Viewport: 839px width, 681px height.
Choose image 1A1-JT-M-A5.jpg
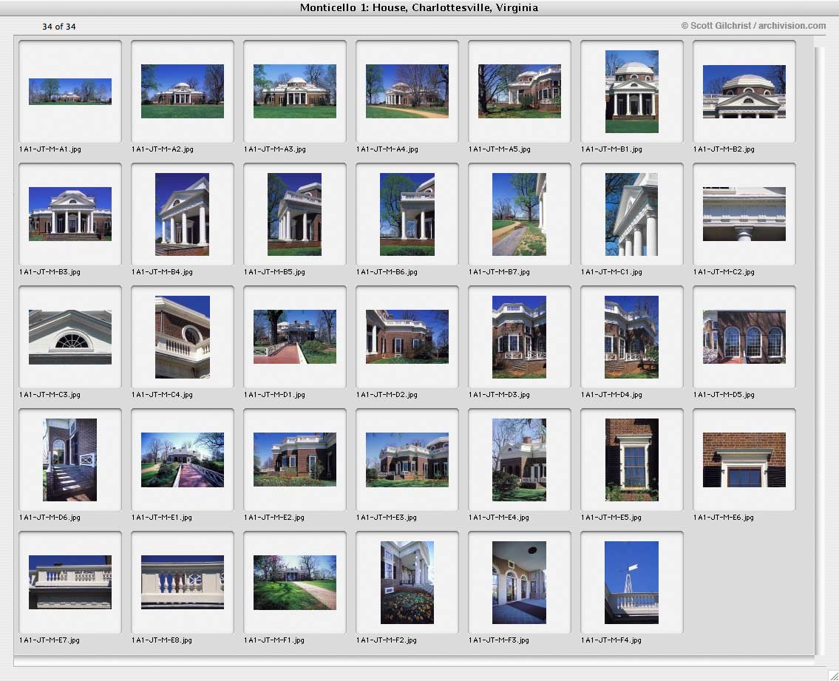pos(520,91)
